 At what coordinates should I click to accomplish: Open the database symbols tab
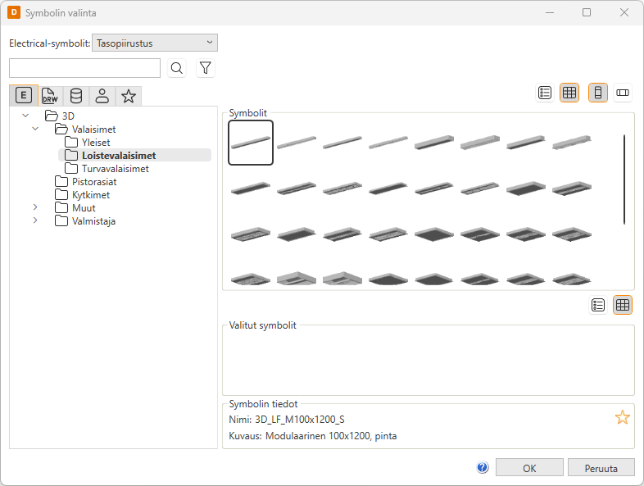point(76,96)
